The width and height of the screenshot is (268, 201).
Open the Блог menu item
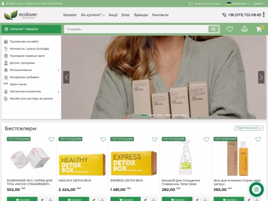[126, 15]
